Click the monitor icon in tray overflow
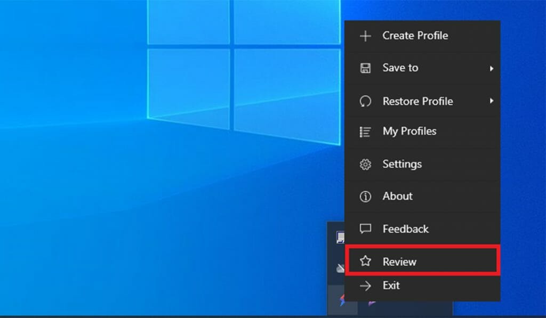 click(340, 238)
